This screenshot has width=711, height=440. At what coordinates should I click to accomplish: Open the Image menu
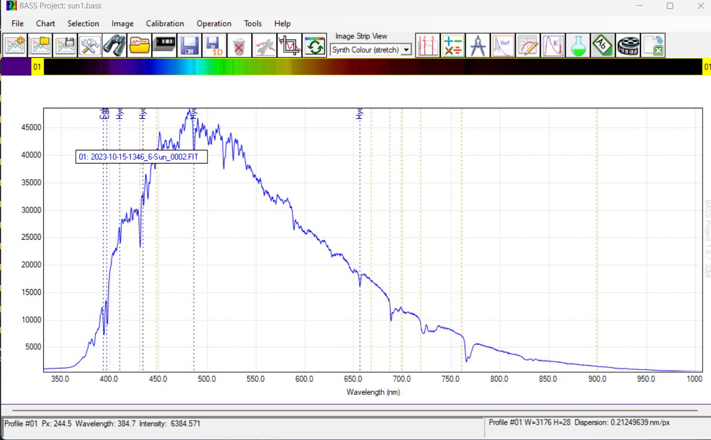[123, 24]
